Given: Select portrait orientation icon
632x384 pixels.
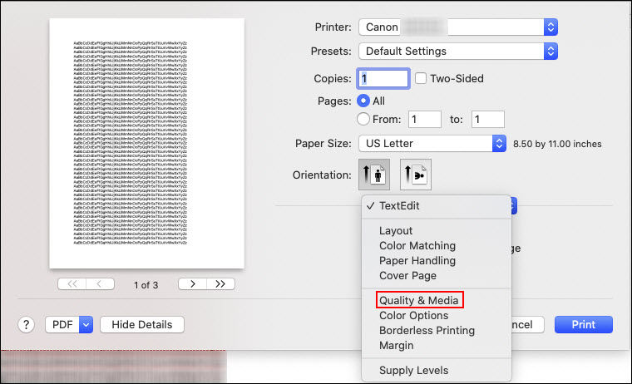Looking at the screenshot, I should (x=373, y=175).
